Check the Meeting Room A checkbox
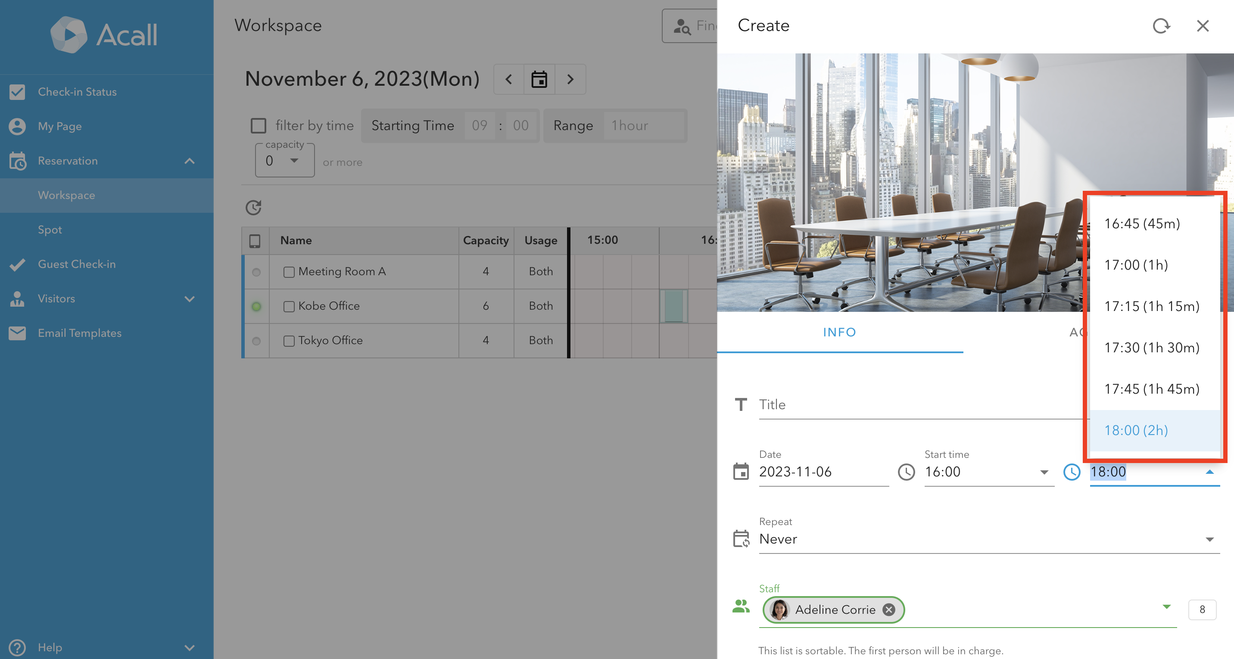 pos(289,271)
